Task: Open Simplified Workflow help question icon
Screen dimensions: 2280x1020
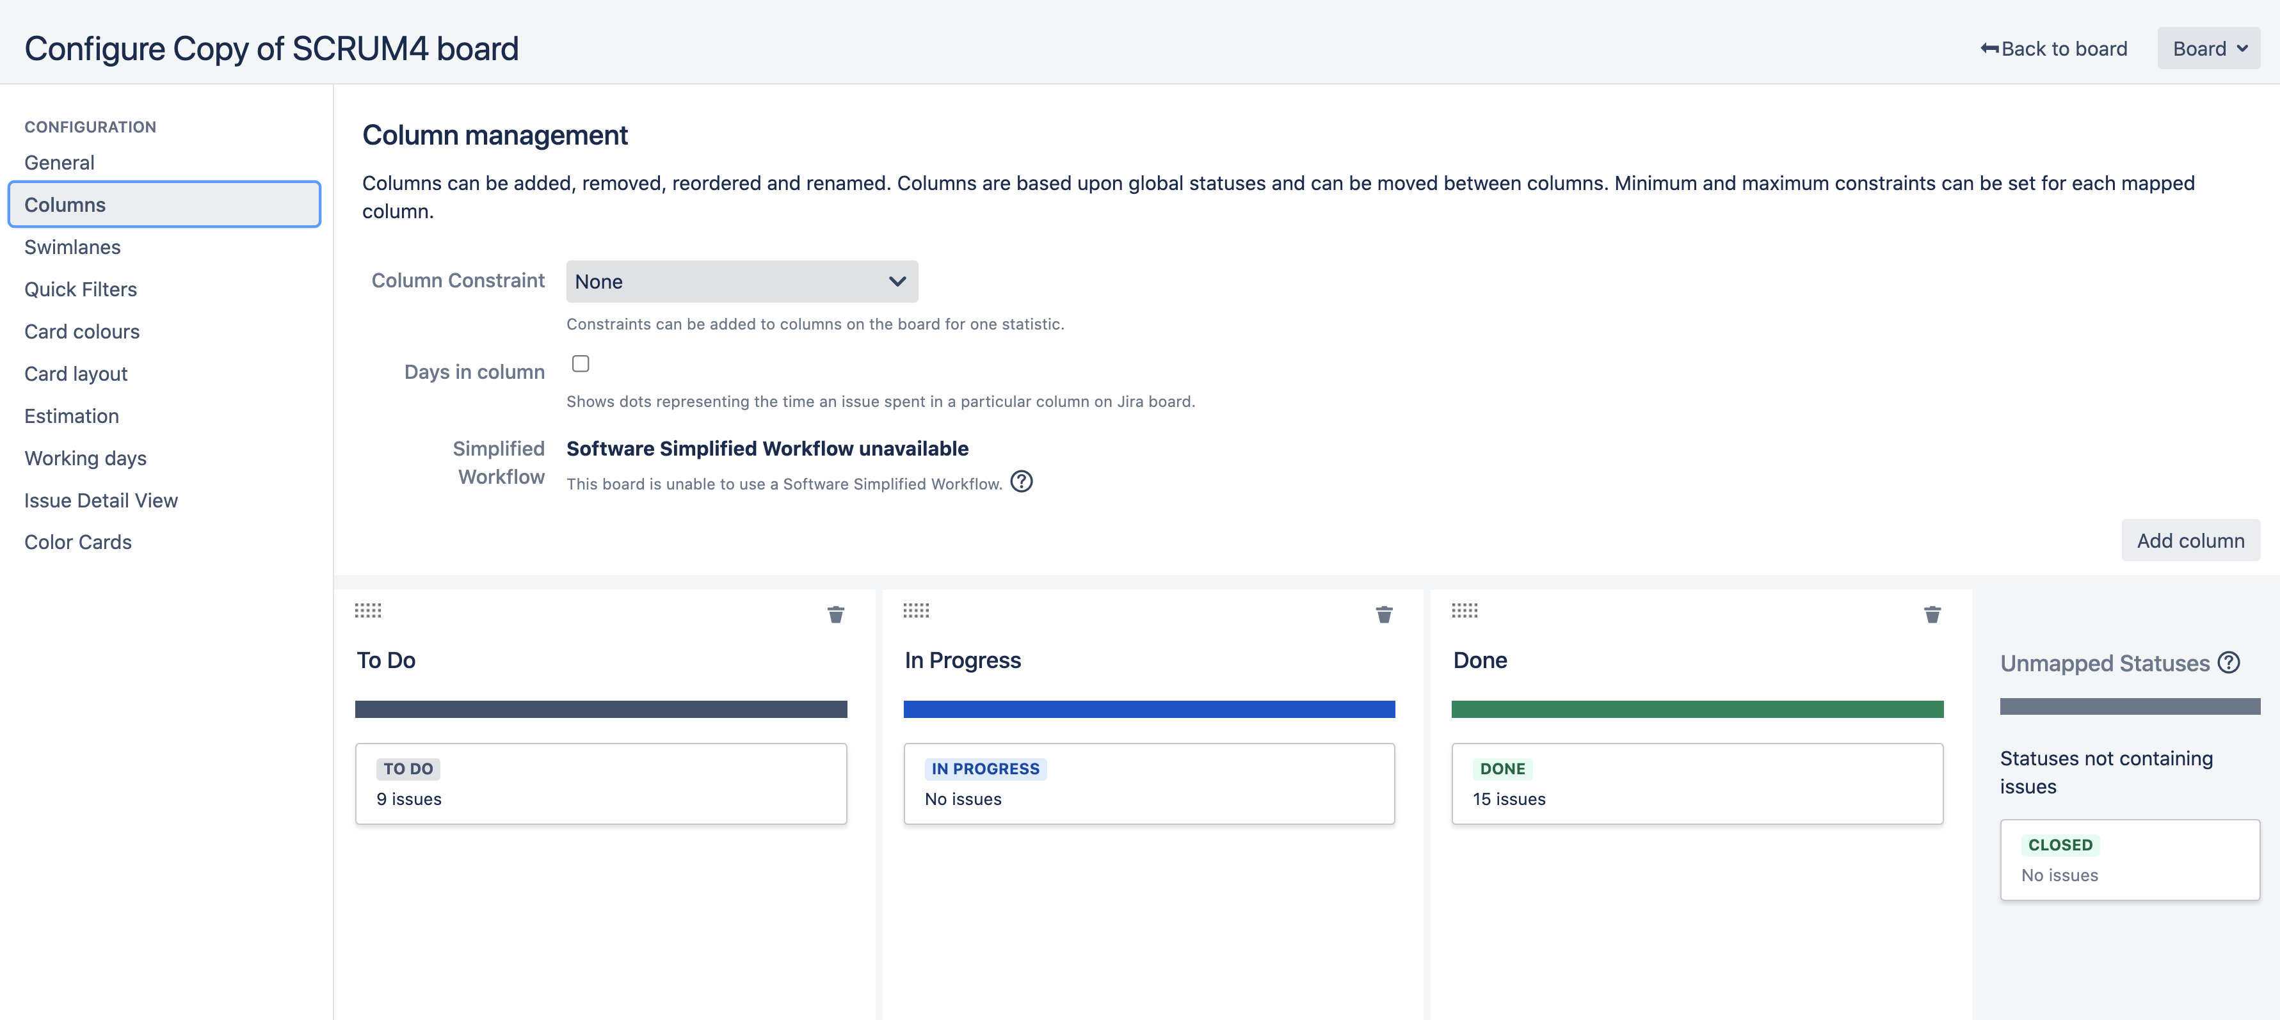Action: pos(1022,481)
